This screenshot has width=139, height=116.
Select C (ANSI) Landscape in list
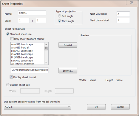coord(22,54)
